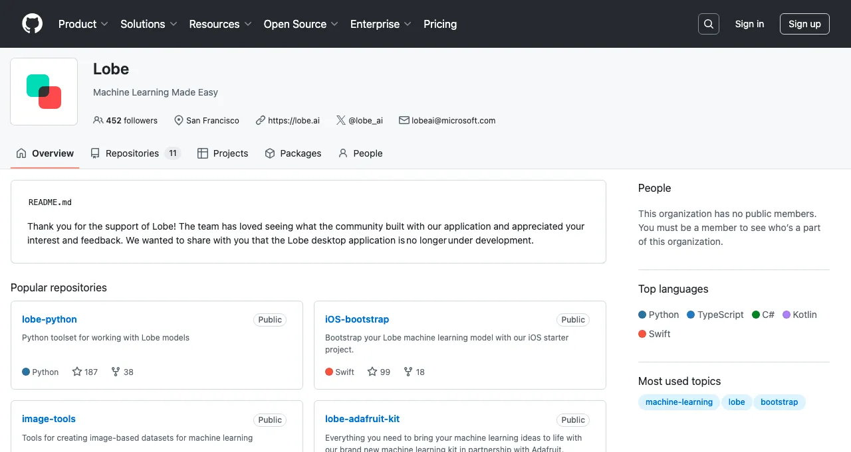851x452 pixels.
Task: Expand the Solutions dropdown menu
Action: 148,24
